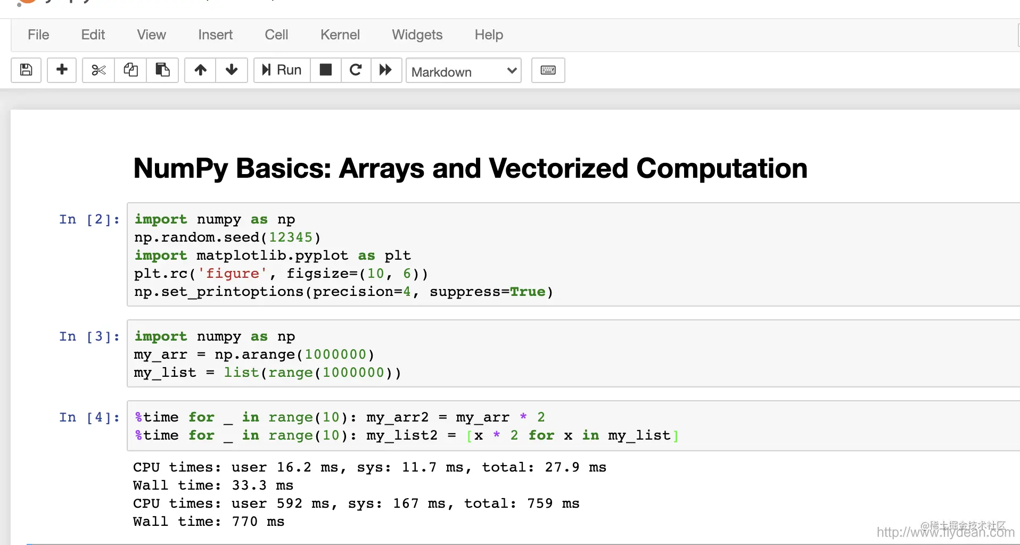This screenshot has height=545, width=1020.
Task: Select the NumPy Basics heading cell
Action: 470,168
